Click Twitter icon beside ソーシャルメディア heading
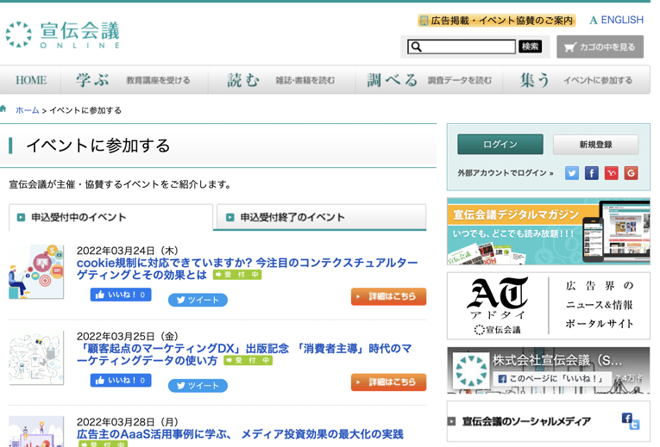This screenshot has height=447, width=660. pyautogui.click(x=634, y=425)
